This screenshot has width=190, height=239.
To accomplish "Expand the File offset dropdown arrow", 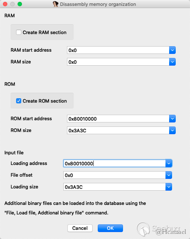I will 169,175.
